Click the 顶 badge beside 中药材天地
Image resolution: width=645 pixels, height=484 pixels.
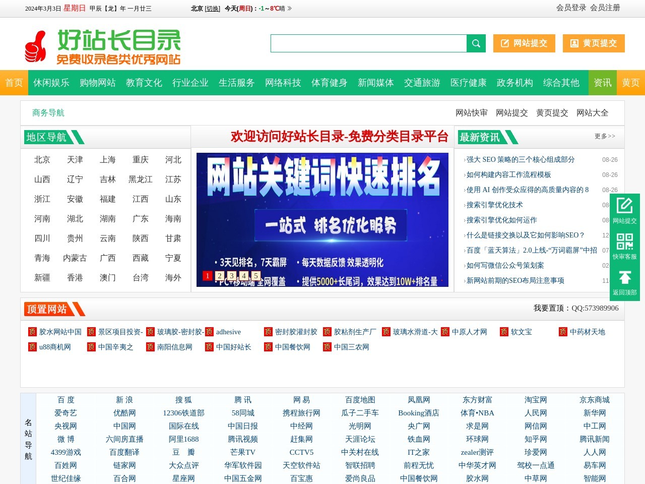563,332
